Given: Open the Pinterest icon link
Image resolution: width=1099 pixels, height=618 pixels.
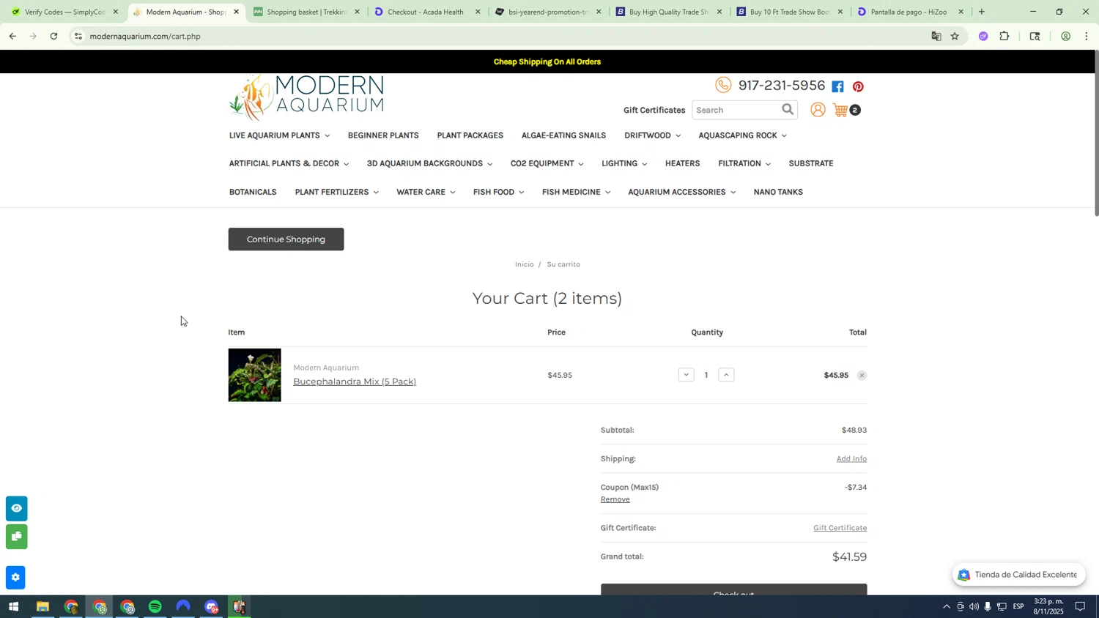Looking at the screenshot, I should pos(858,86).
